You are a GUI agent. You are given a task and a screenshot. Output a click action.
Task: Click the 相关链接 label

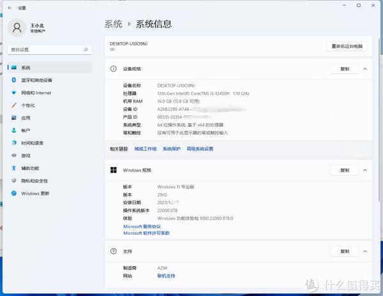tap(119, 149)
